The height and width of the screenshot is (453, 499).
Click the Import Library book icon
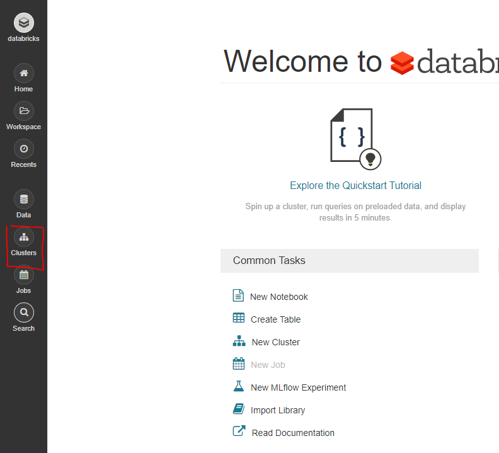[x=239, y=409]
